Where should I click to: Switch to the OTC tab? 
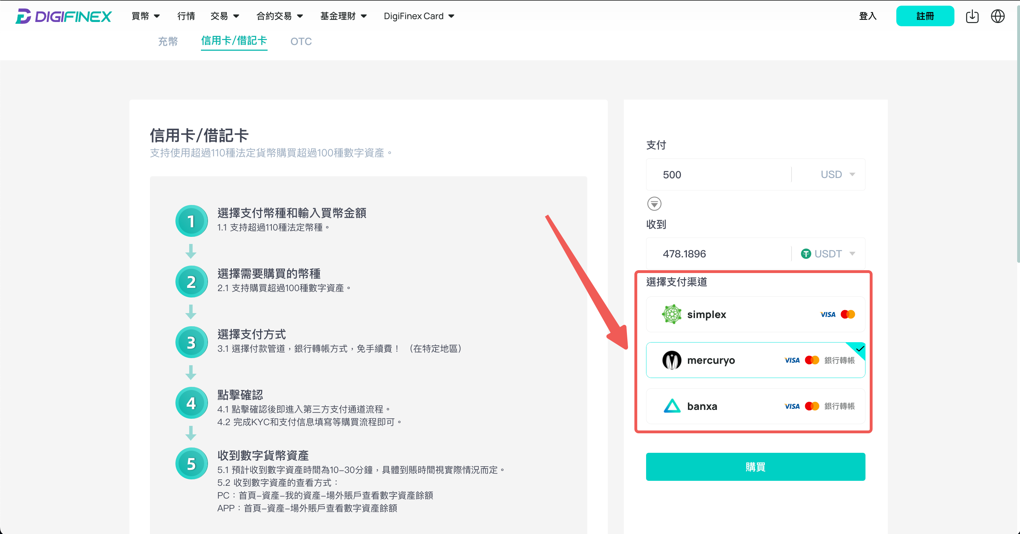pos(301,41)
